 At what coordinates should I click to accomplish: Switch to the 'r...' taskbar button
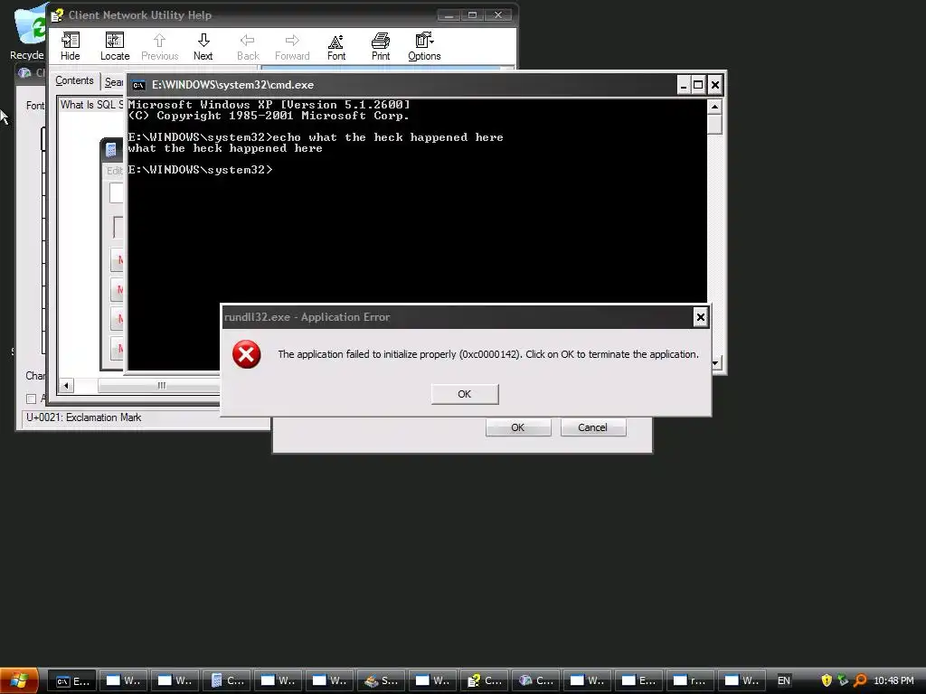click(x=691, y=680)
